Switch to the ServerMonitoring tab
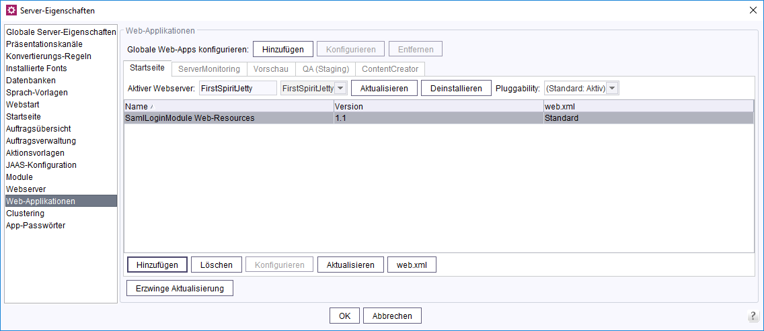 pyautogui.click(x=208, y=69)
